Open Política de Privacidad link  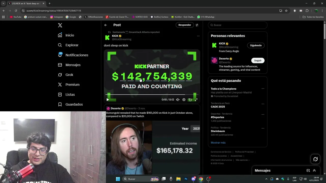[x=244, y=152]
